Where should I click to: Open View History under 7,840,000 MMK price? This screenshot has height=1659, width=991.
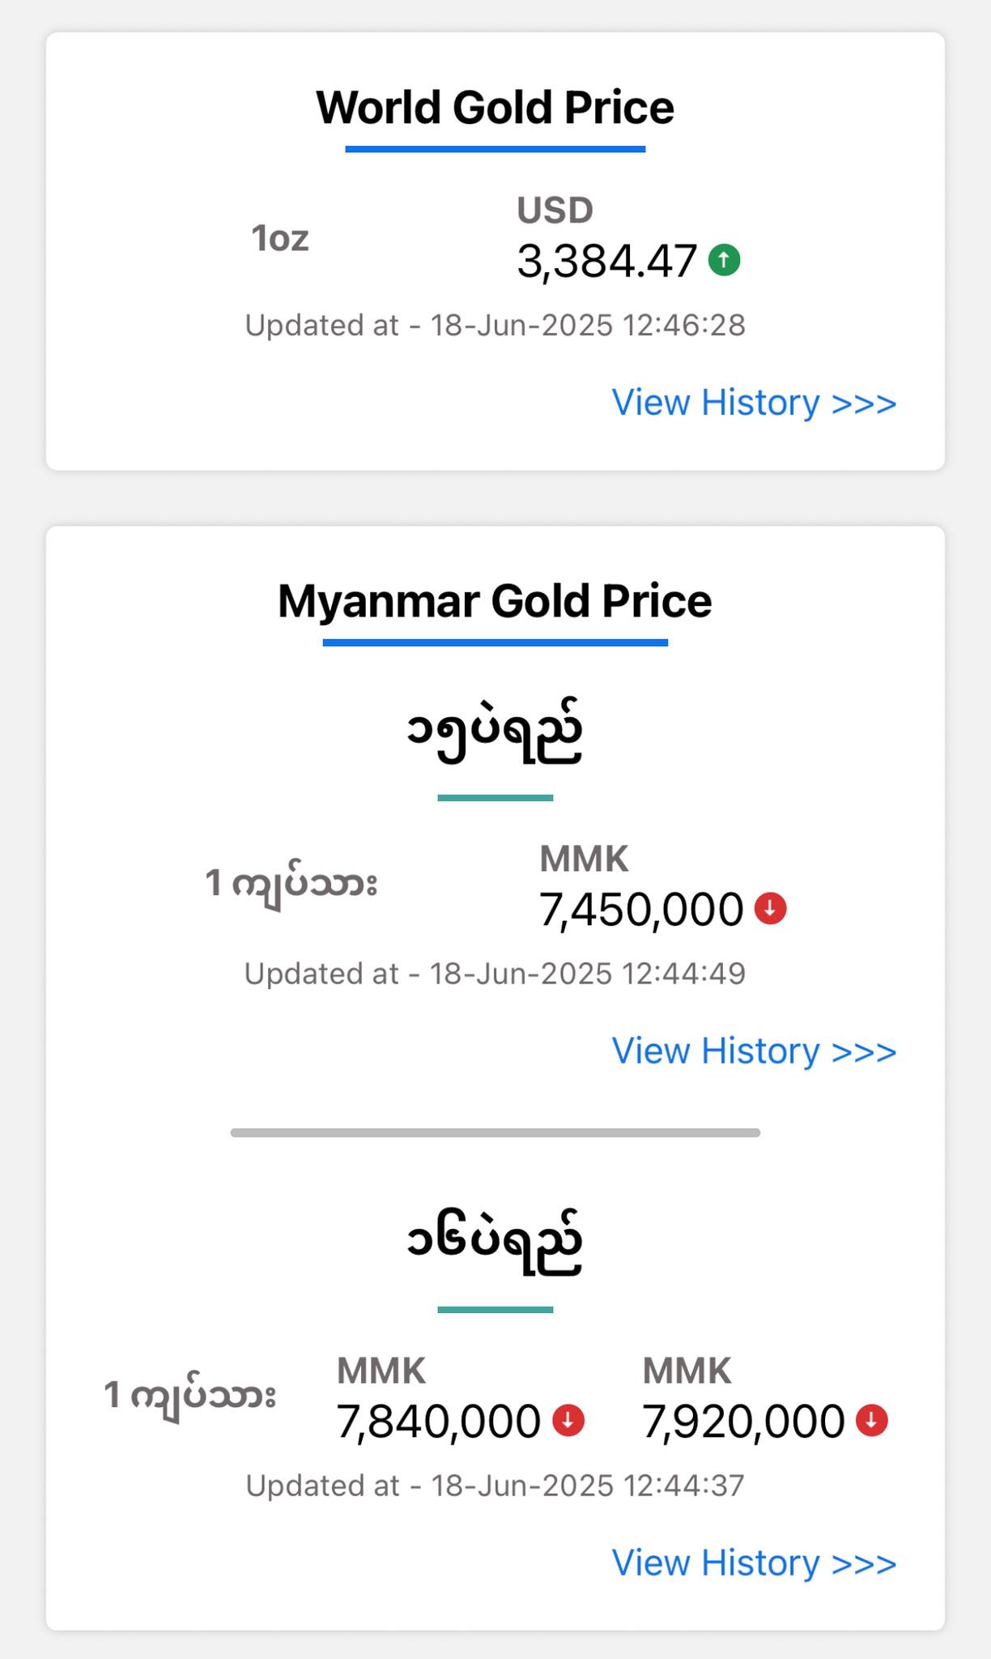point(754,1563)
